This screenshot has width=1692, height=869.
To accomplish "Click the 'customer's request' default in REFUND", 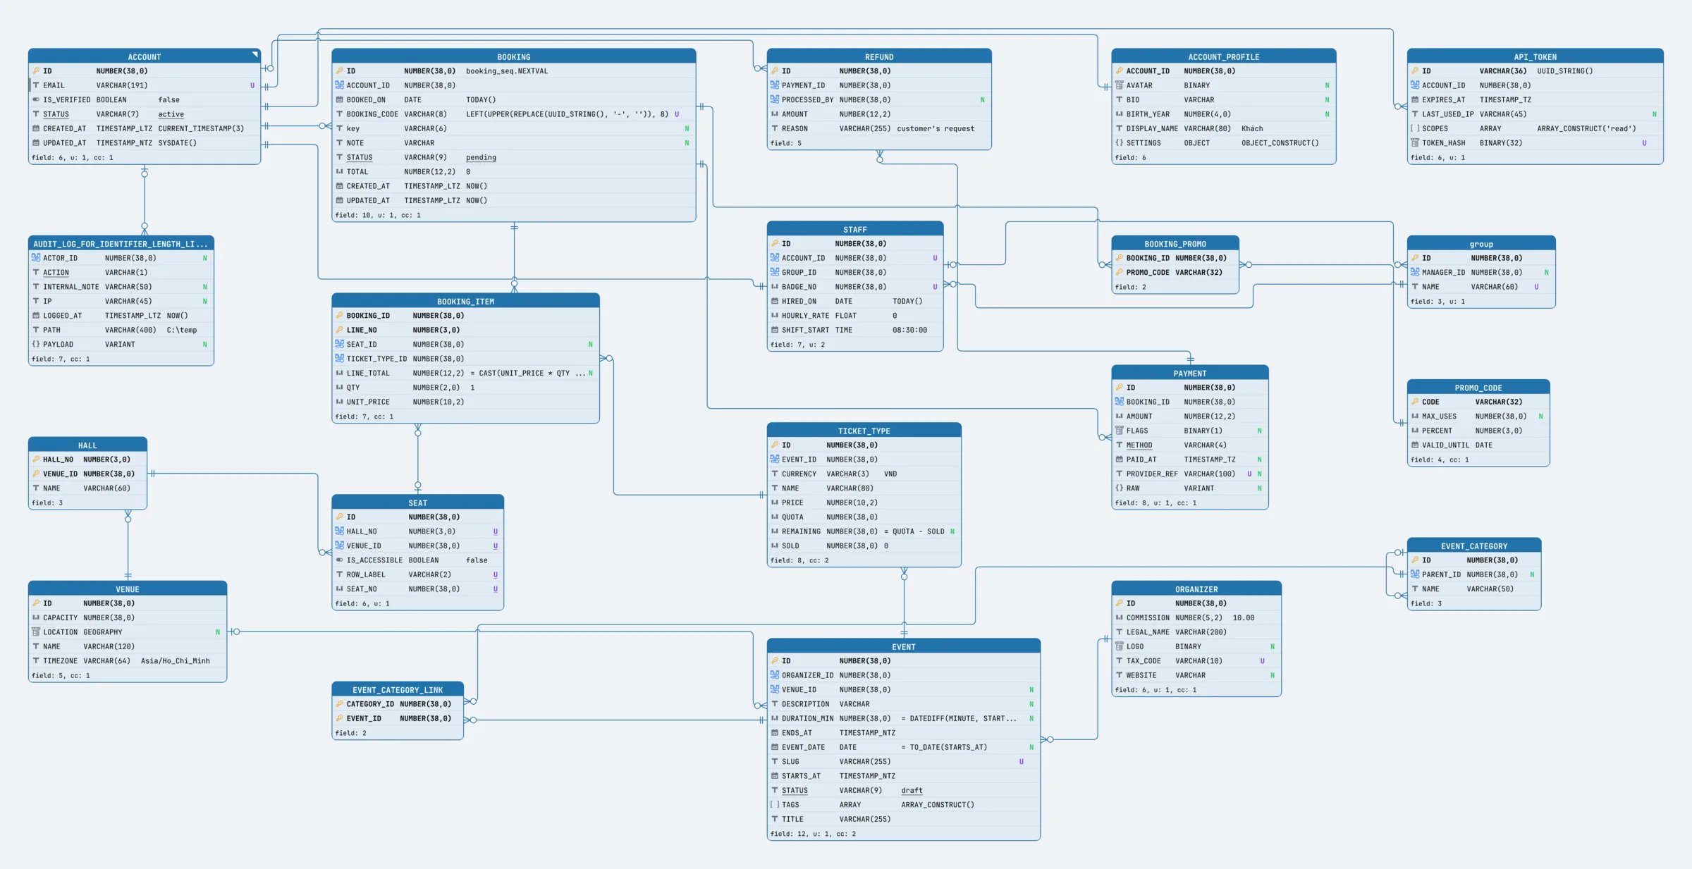I will 936,129.
